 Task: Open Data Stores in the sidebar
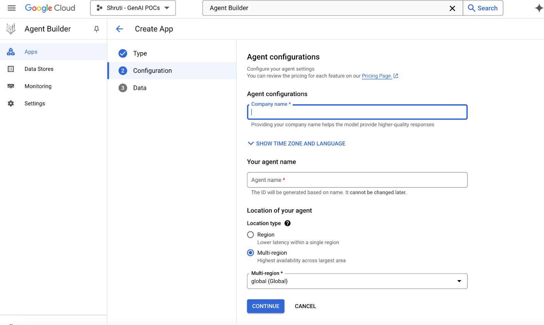pos(53,69)
